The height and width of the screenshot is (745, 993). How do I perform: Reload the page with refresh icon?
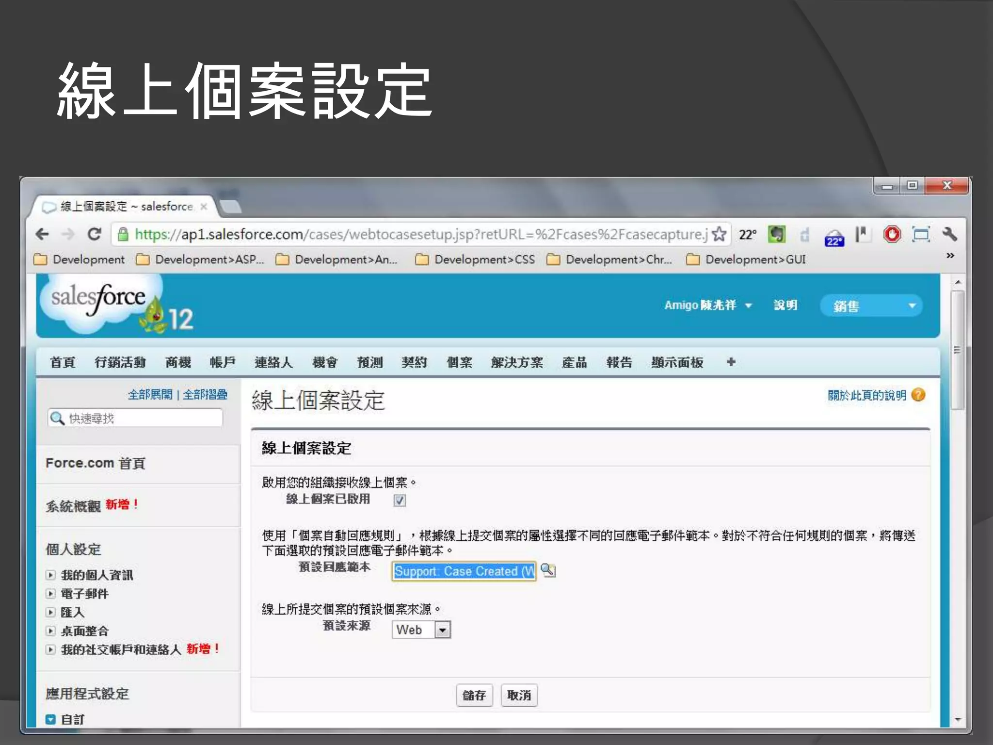tap(95, 234)
